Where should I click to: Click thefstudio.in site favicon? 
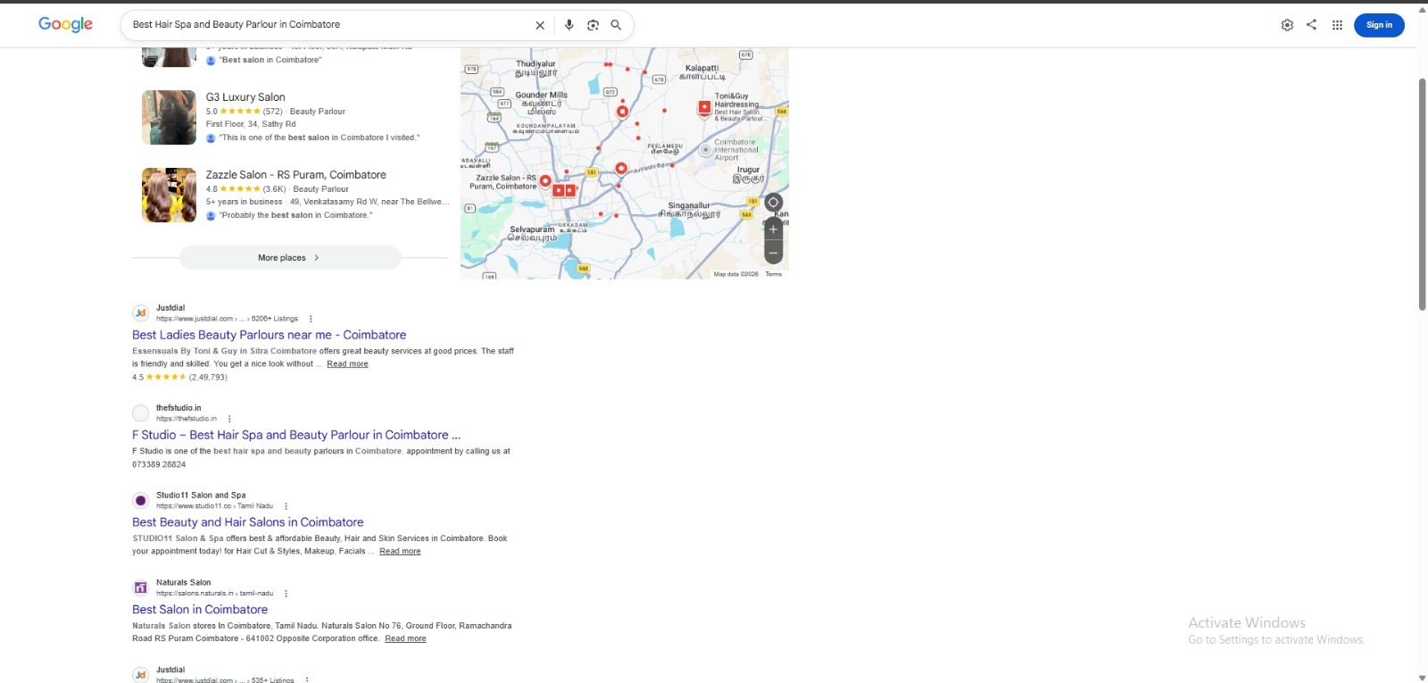coord(140,412)
